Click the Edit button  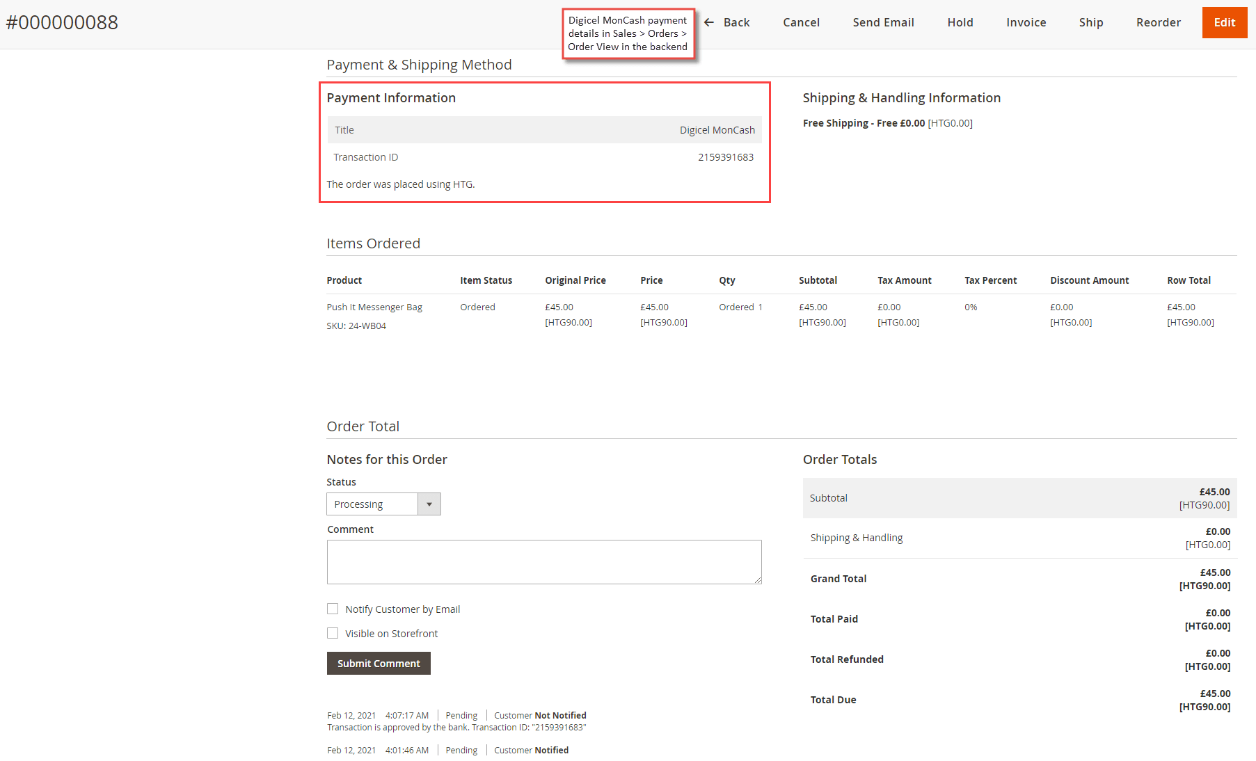(x=1224, y=22)
